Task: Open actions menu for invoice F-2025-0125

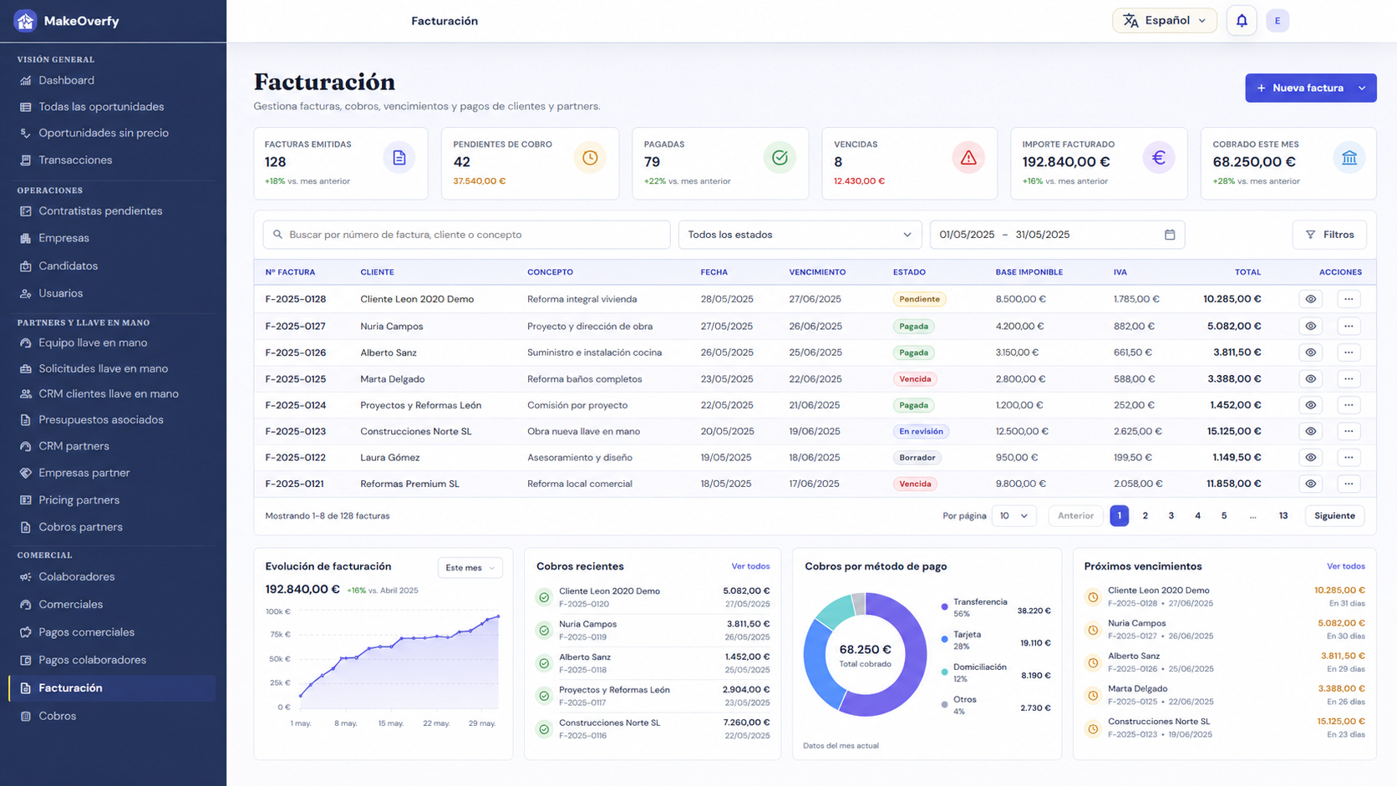Action: tap(1349, 379)
